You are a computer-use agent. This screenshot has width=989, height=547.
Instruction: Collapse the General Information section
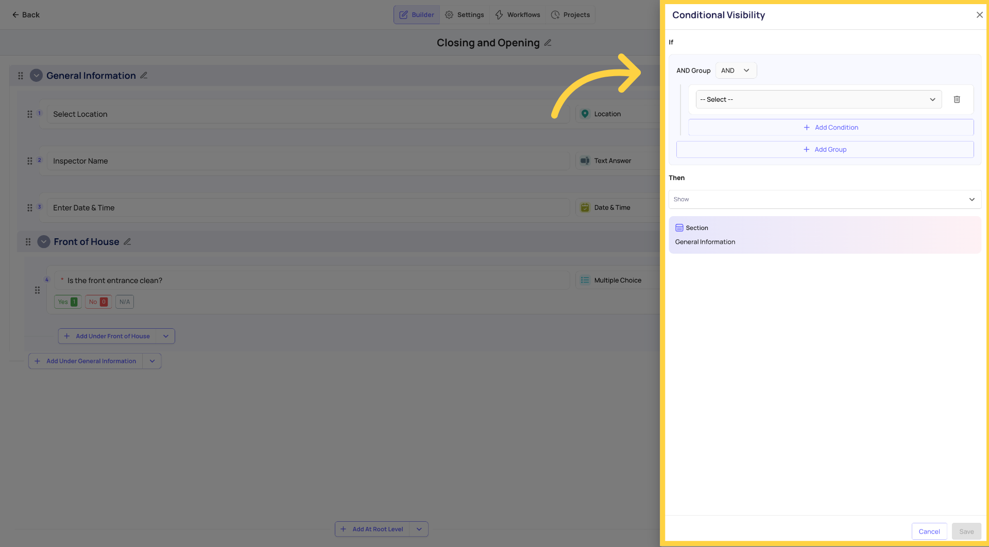36,76
